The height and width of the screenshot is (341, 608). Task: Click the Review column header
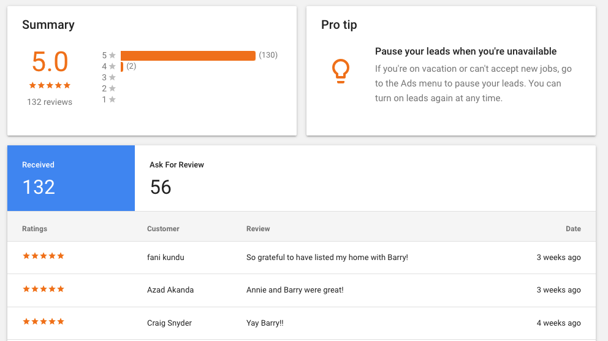[258, 229]
